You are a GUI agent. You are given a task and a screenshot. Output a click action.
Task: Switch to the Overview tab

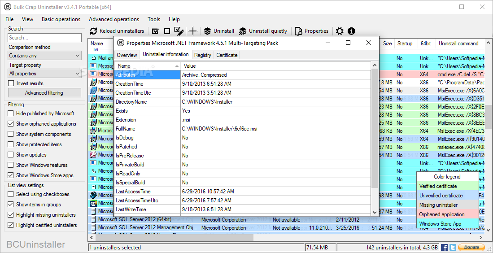tap(127, 55)
